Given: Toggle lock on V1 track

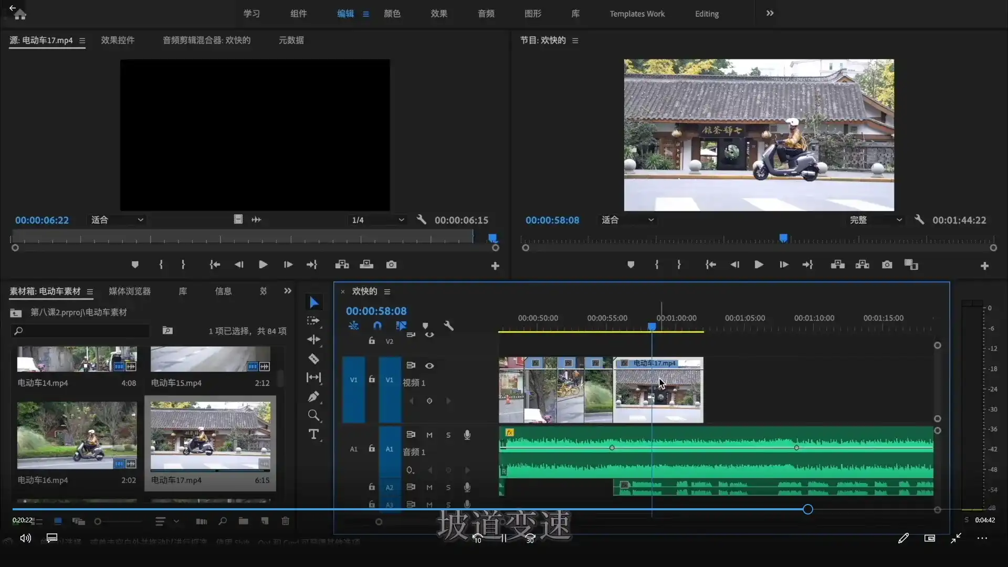Looking at the screenshot, I should [x=372, y=379].
